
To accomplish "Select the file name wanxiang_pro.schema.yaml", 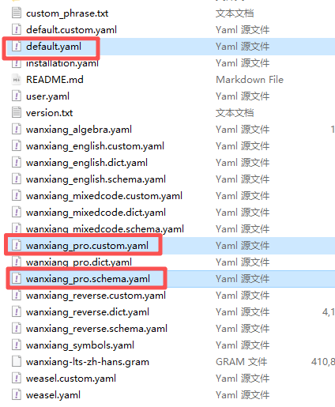I will pyautogui.click(x=88, y=279).
